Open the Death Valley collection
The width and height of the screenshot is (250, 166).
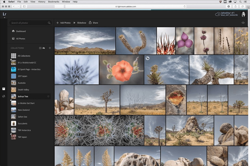tap(20, 89)
